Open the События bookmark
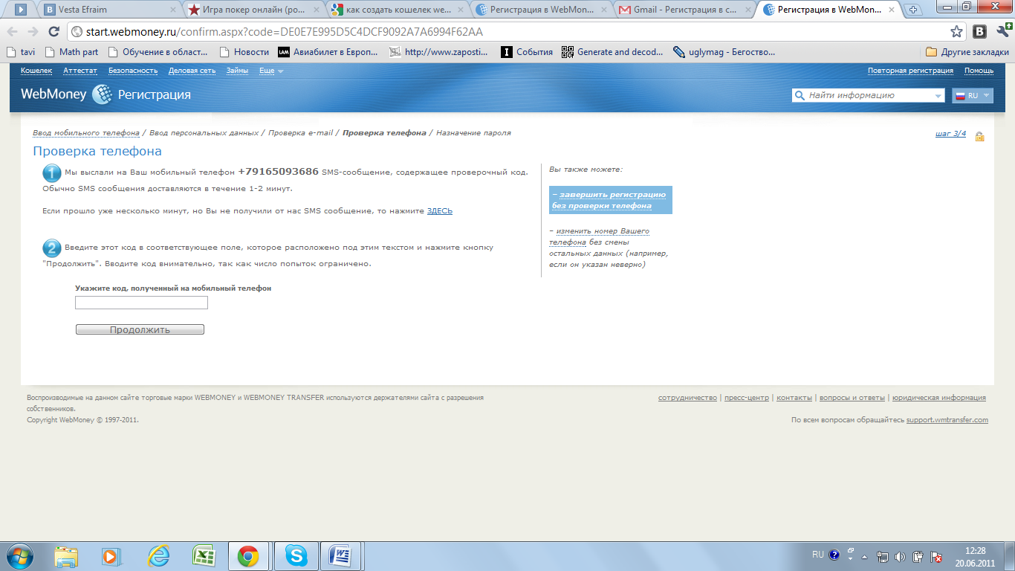Viewport: 1015px width, 571px height. pos(527,52)
